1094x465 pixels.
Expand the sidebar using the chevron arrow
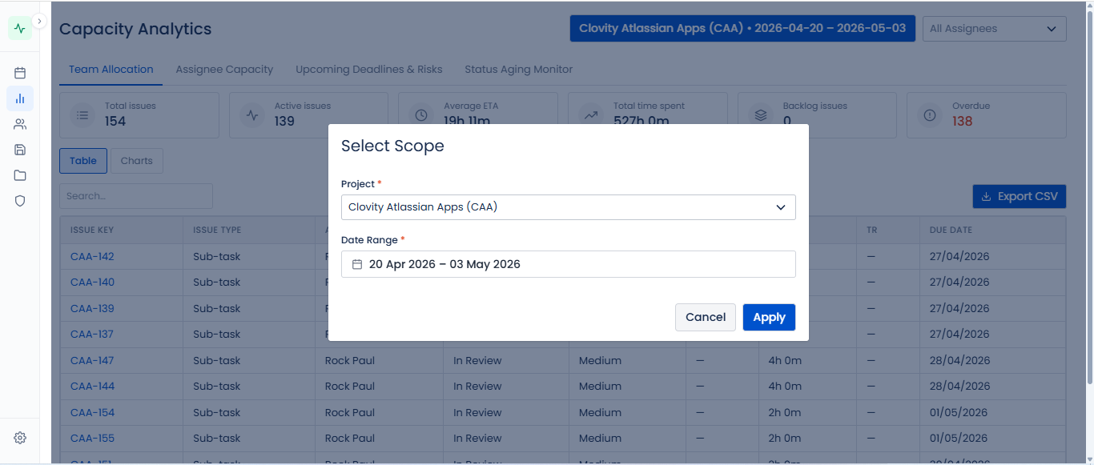click(39, 22)
